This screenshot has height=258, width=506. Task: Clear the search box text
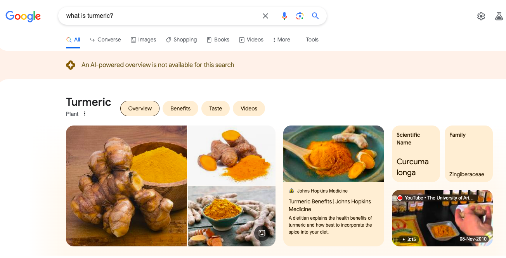pos(265,16)
